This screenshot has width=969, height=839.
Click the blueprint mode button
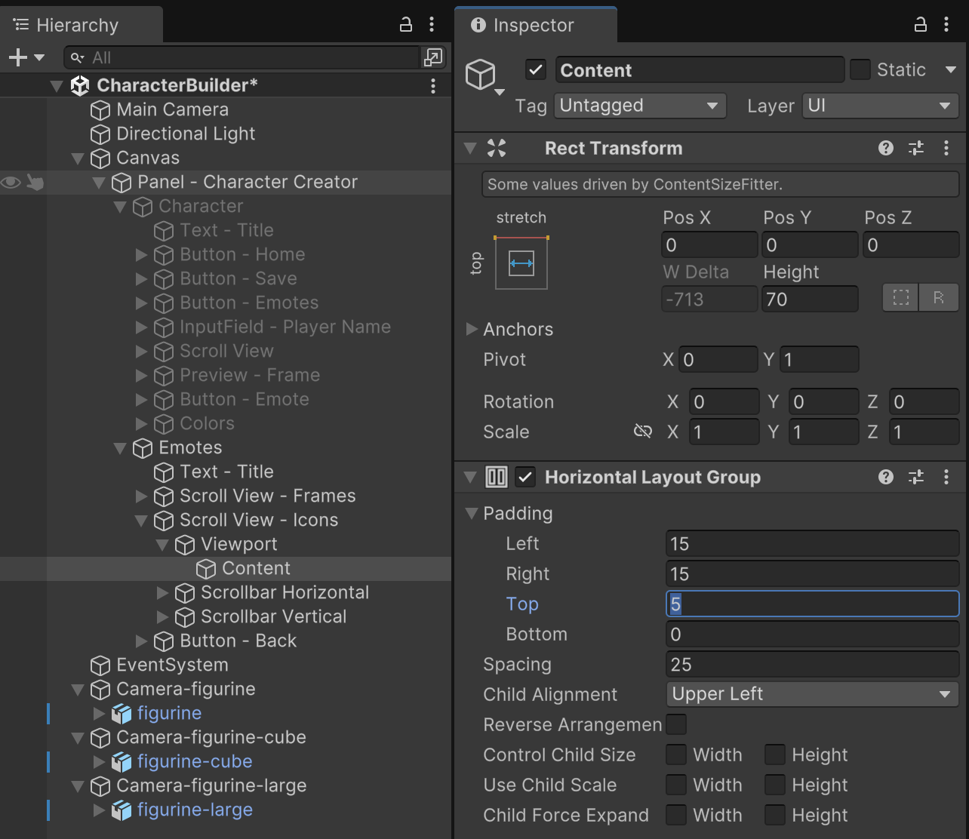[x=901, y=298]
